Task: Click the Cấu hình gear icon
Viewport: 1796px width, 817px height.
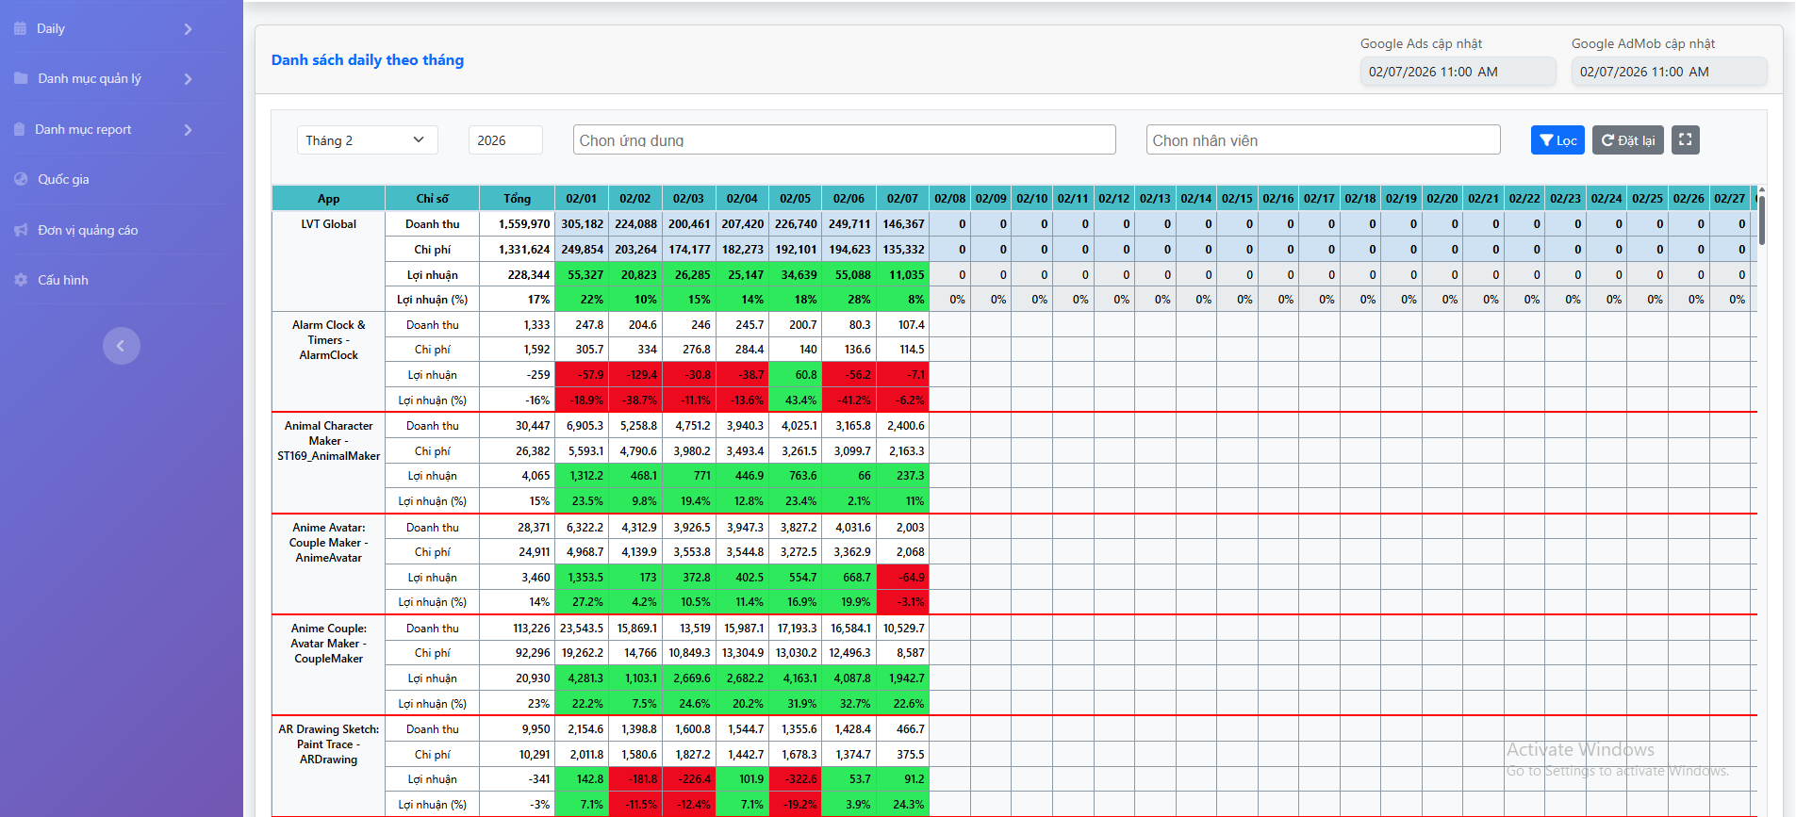Action: 21,280
